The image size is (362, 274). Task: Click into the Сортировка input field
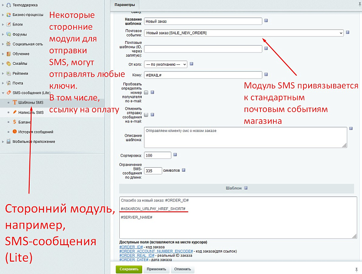[157, 155]
